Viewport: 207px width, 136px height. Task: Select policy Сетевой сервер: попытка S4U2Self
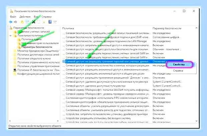108,90
